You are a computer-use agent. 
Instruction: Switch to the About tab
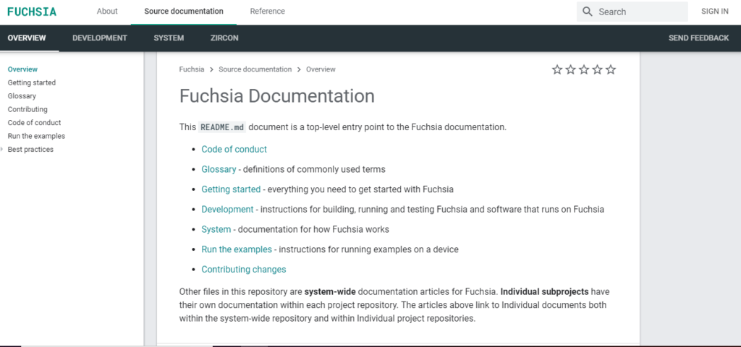click(x=107, y=12)
